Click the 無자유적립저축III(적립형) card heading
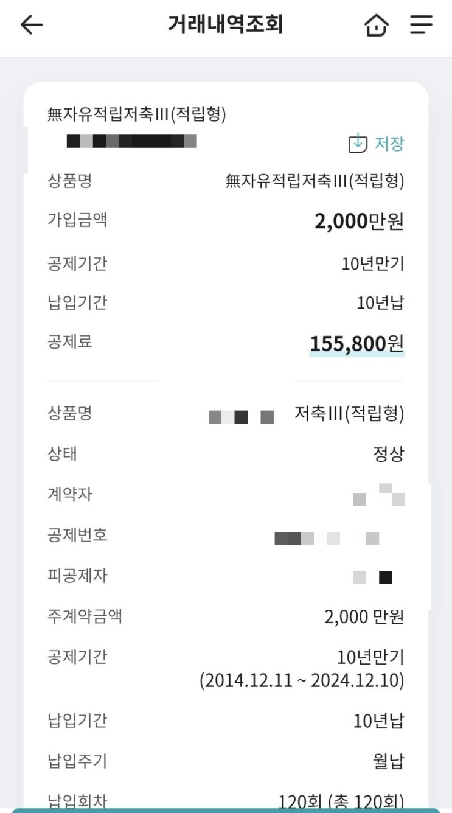The width and height of the screenshot is (452, 813). [137, 114]
